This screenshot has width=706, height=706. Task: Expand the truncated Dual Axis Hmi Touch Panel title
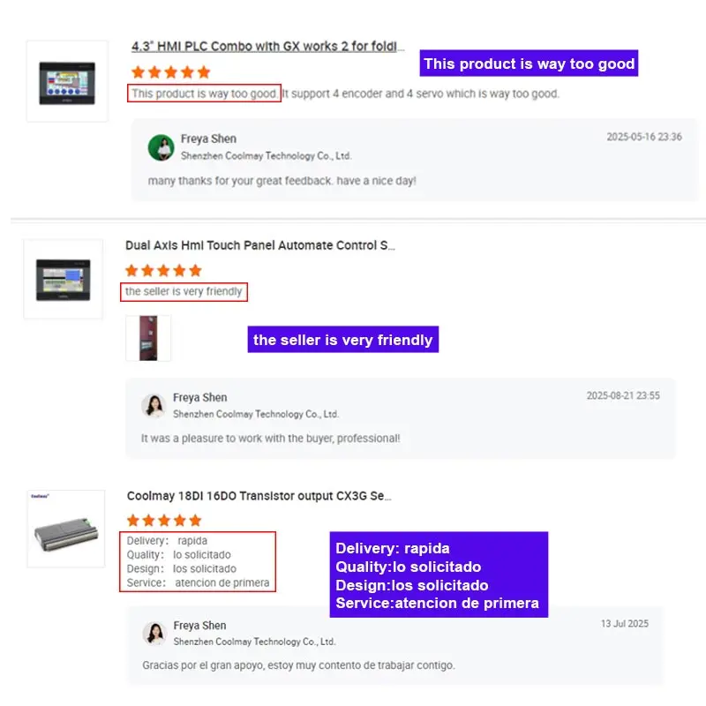tap(260, 245)
